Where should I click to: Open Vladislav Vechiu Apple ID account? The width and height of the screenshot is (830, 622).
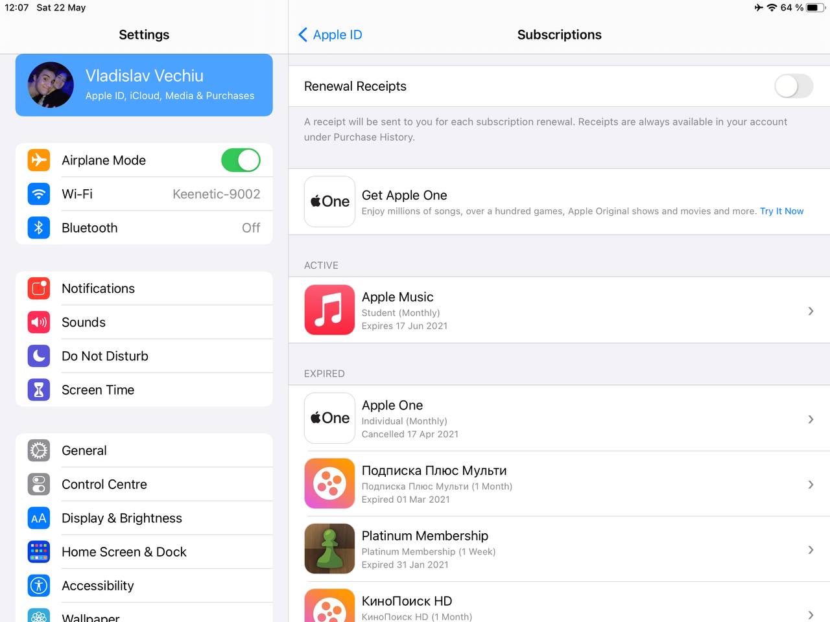[144, 85]
